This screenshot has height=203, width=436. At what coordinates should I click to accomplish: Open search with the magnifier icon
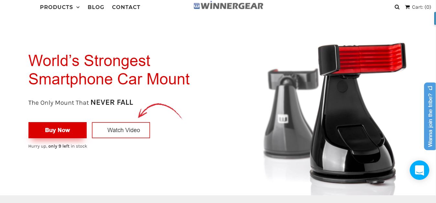click(397, 7)
